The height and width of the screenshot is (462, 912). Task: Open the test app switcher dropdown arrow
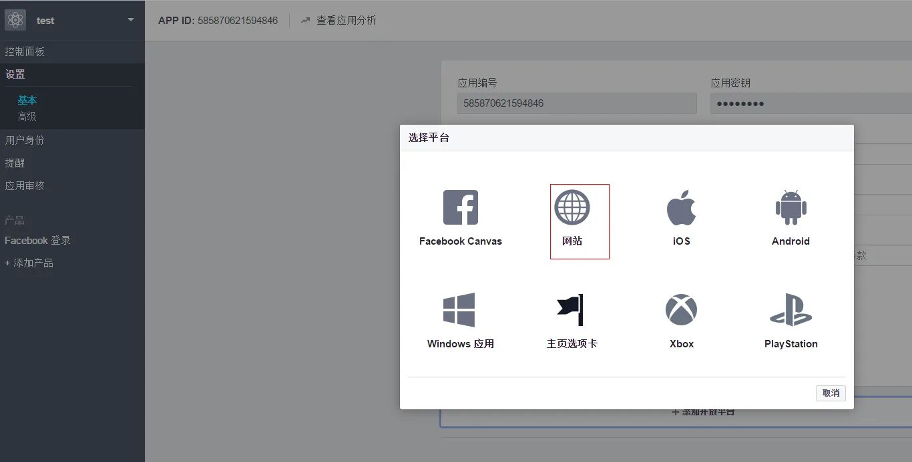[131, 20]
